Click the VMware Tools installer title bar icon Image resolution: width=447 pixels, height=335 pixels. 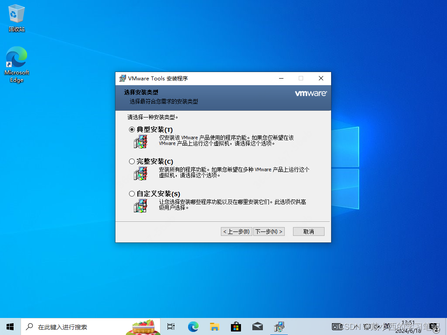pos(122,78)
